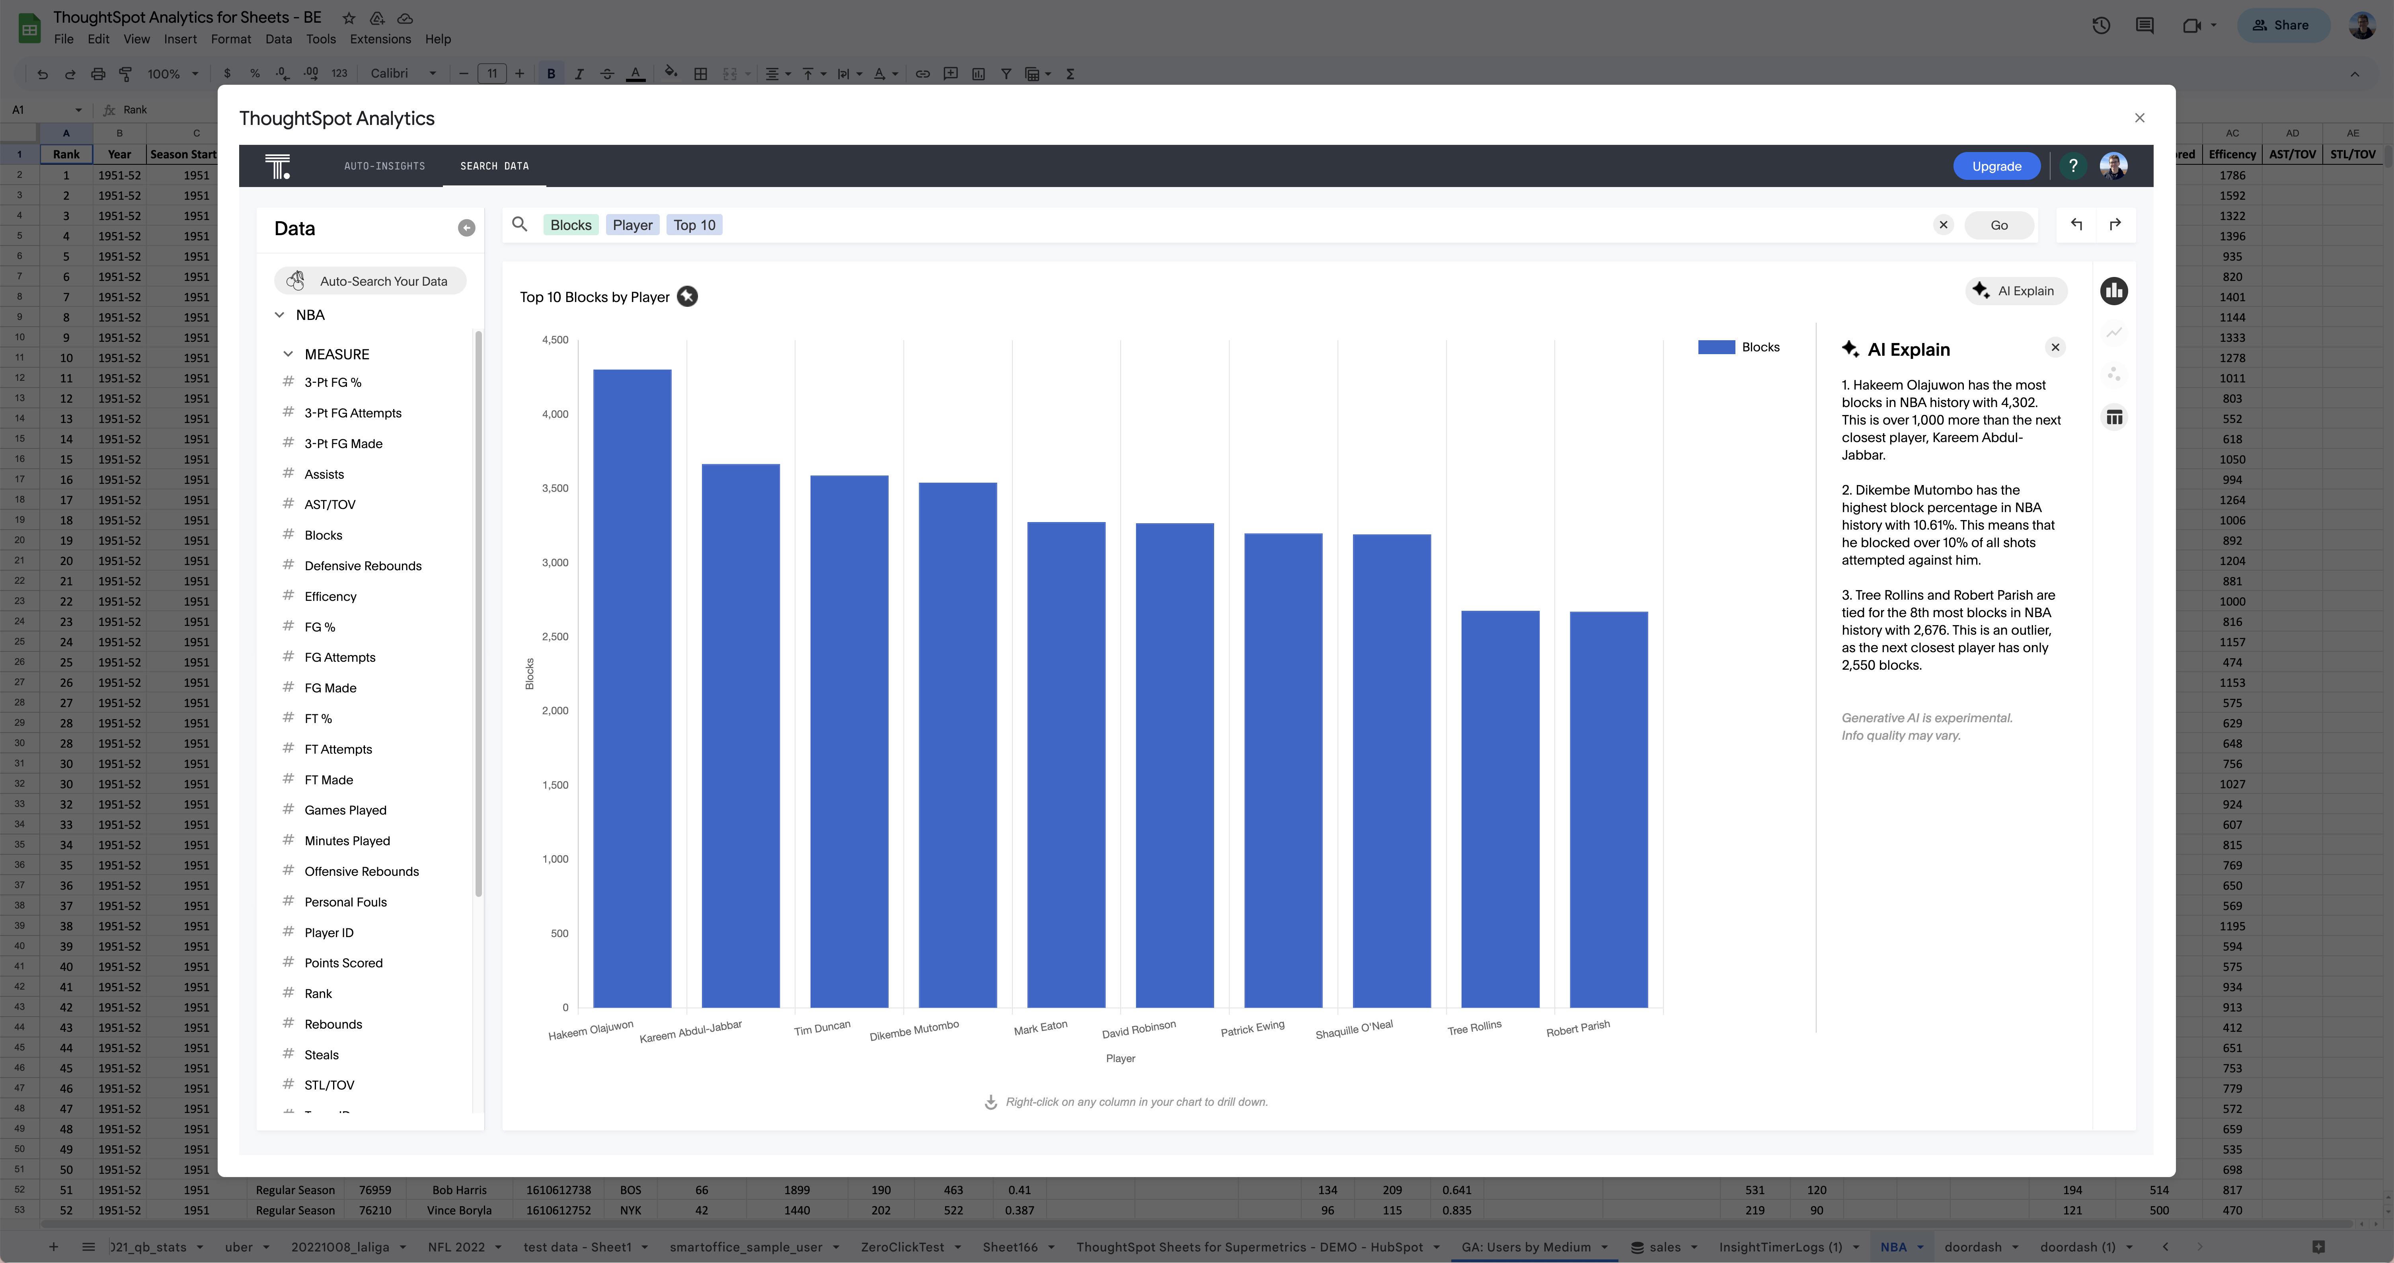Click the Upgrade button
This screenshot has width=2394, height=1263.
pyautogui.click(x=1996, y=166)
